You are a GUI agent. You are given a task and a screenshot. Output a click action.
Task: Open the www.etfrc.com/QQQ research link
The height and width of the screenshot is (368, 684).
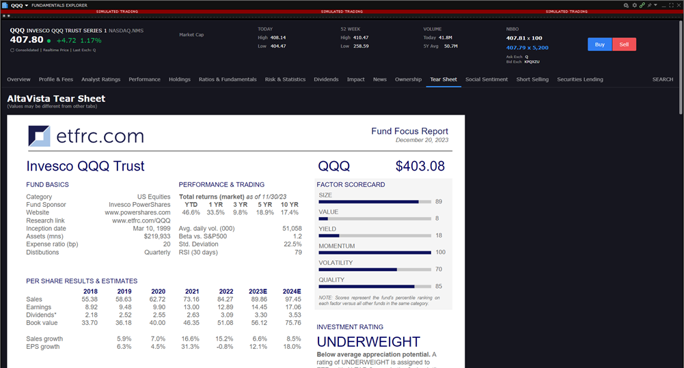[141, 221]
